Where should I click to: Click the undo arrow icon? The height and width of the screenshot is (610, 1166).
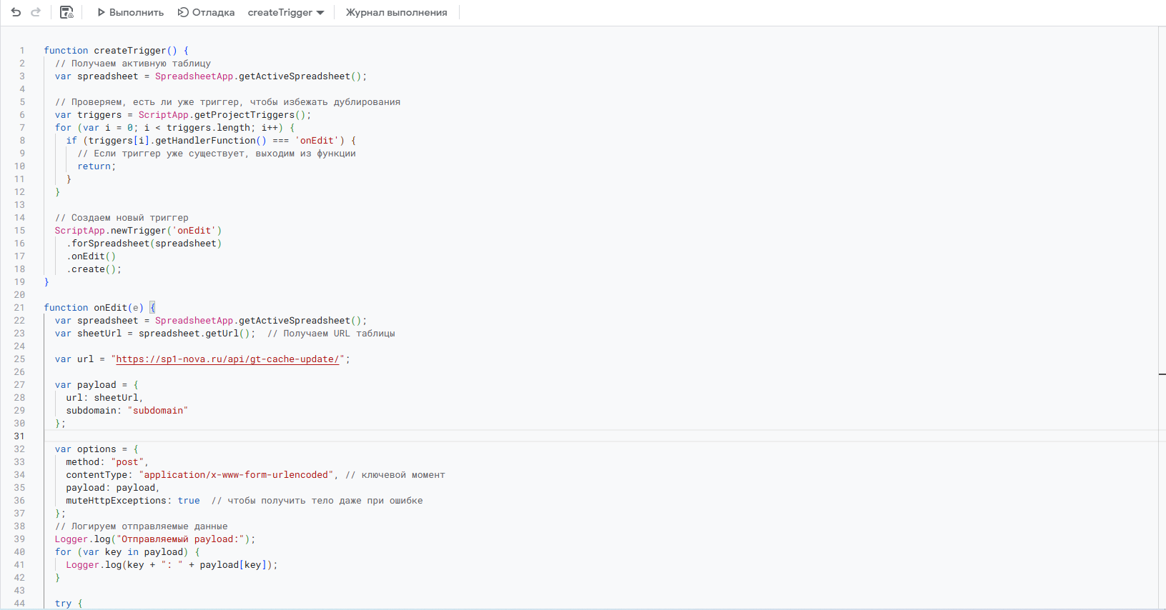16,12
